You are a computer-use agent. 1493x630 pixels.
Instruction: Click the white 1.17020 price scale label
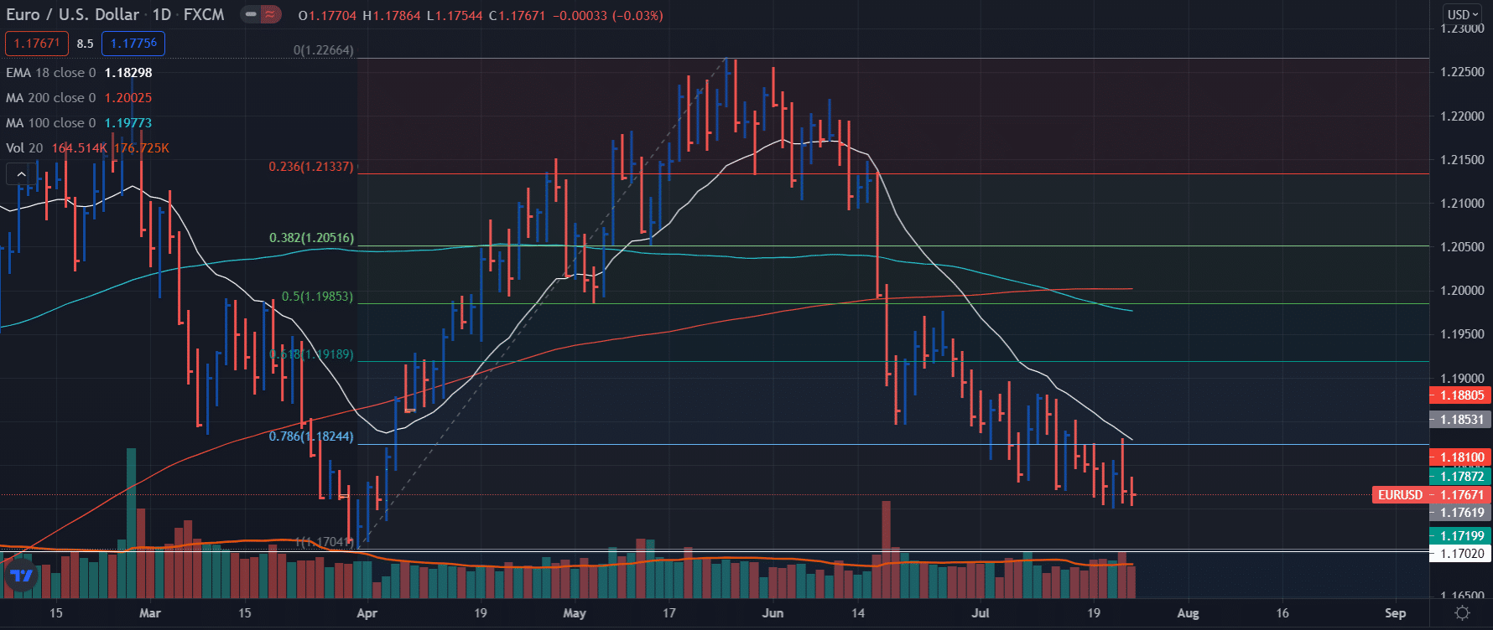pos(1459,554)
